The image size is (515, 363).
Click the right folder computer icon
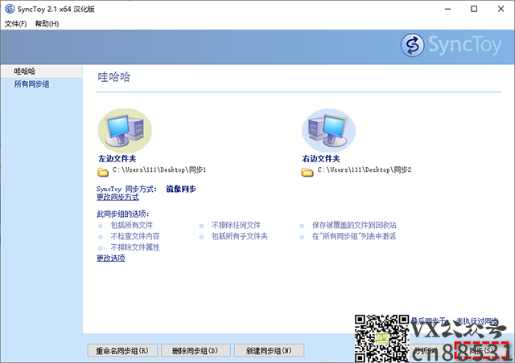tap(328, 131)
